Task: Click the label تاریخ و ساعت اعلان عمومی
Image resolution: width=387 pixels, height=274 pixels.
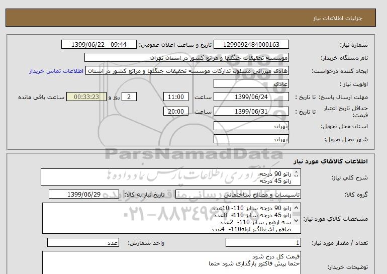Action: 175,45
